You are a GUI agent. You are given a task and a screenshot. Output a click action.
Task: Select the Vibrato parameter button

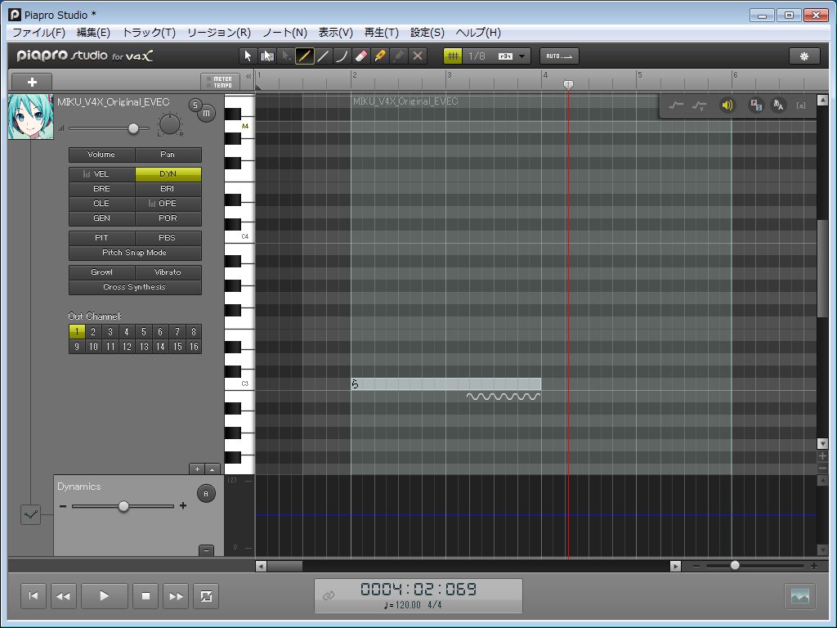click(x=168, y=271)
